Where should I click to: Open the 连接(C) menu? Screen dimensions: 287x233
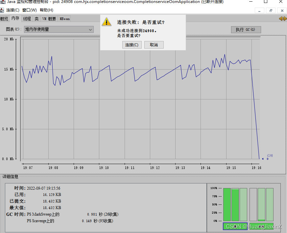[12, 10]
